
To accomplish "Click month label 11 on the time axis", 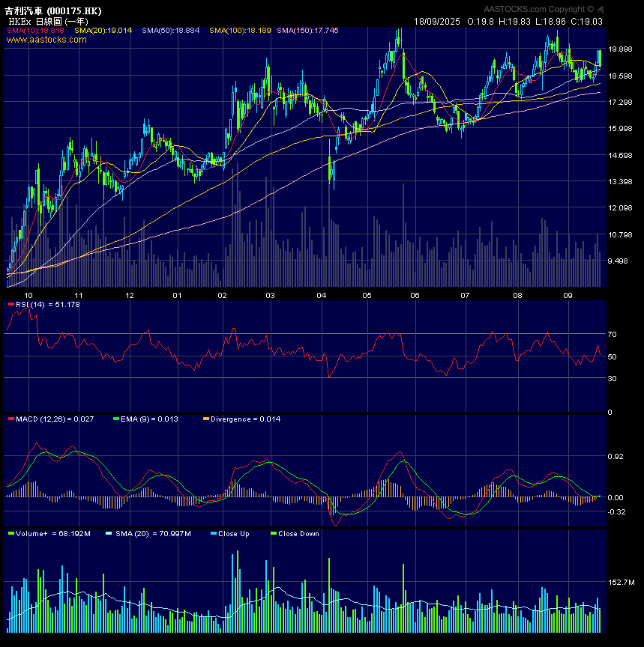I will (x=79, y=296).
